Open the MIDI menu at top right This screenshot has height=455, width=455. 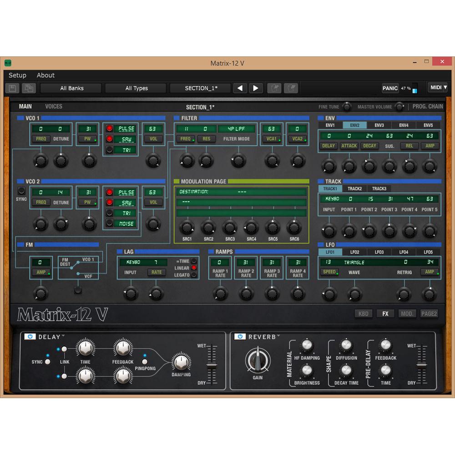point(437,87)
